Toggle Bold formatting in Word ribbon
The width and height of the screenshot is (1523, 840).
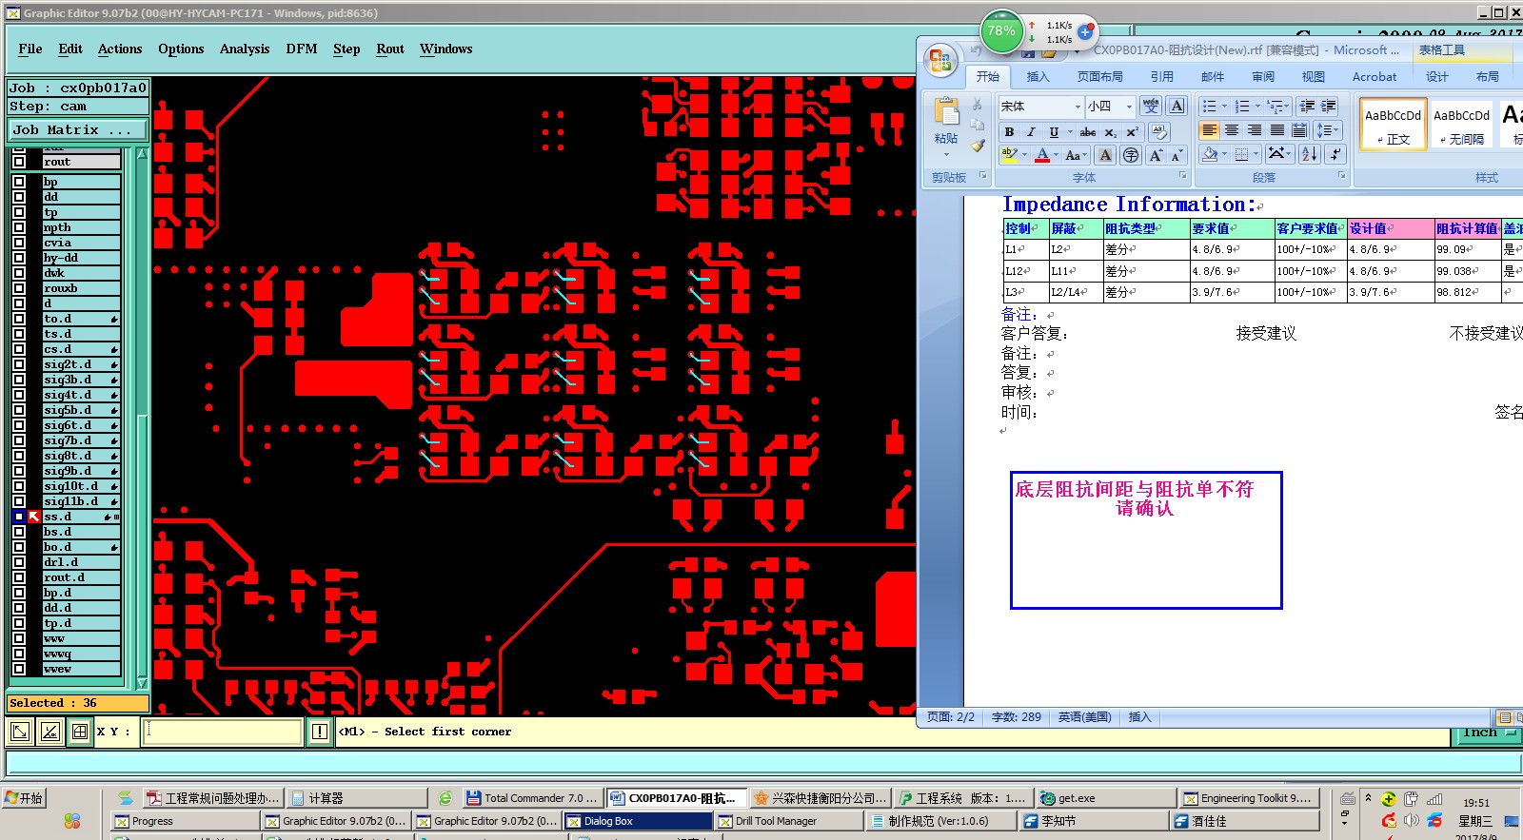pyautogui.click(x=1009, y=132)
